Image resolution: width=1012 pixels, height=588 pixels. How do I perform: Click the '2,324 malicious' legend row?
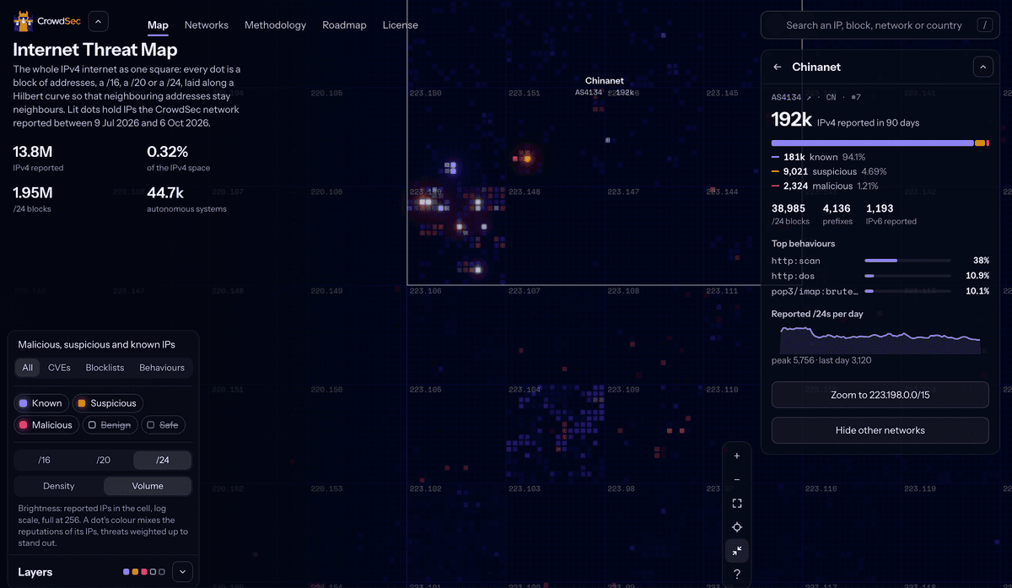pos(825,186)
